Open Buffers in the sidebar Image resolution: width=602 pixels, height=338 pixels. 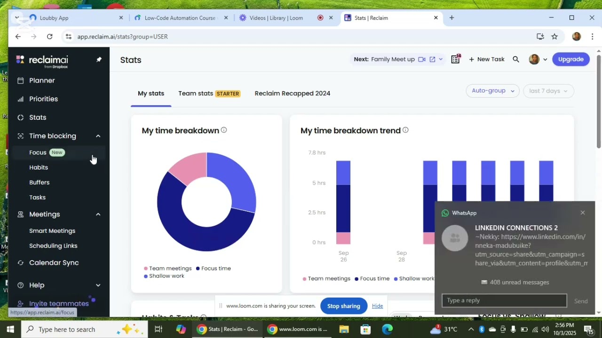pos(39,183)
